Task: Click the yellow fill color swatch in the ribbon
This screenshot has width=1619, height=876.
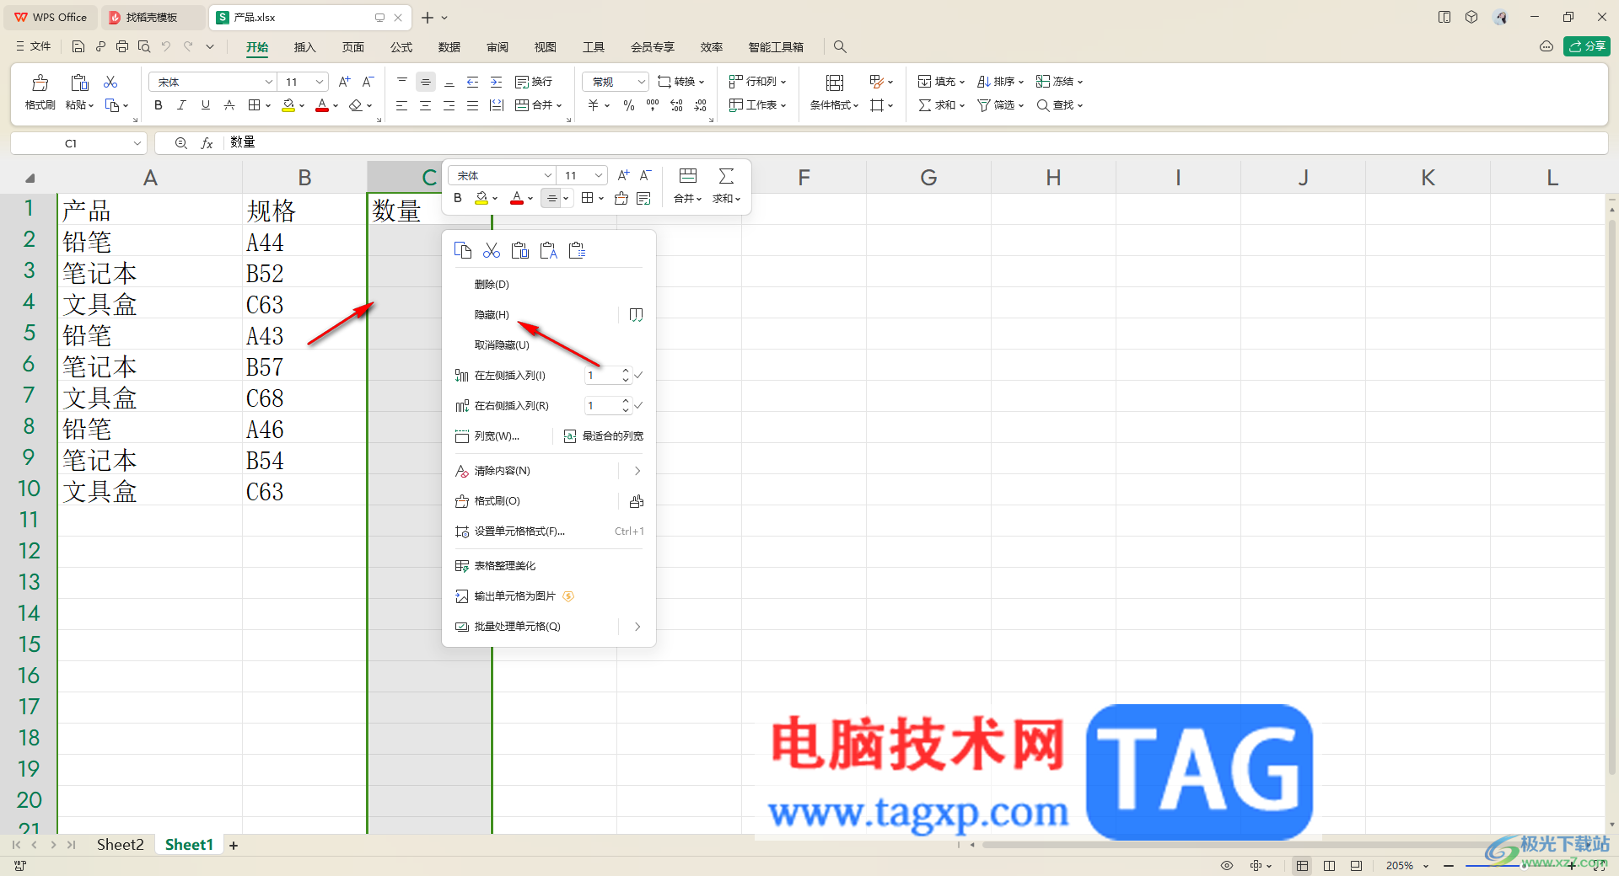Action: (288, 105)
